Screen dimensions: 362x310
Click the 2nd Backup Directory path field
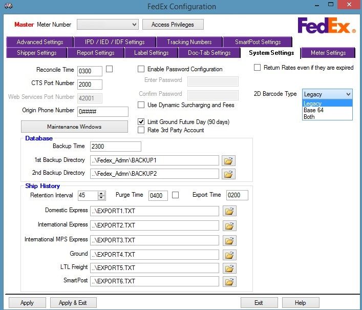(x=155, y=174)
